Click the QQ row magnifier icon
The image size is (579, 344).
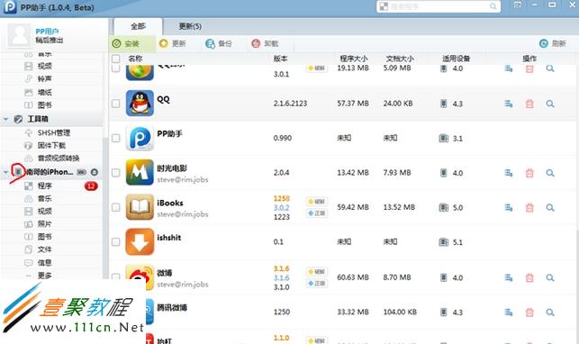click(x=550, y=104)
